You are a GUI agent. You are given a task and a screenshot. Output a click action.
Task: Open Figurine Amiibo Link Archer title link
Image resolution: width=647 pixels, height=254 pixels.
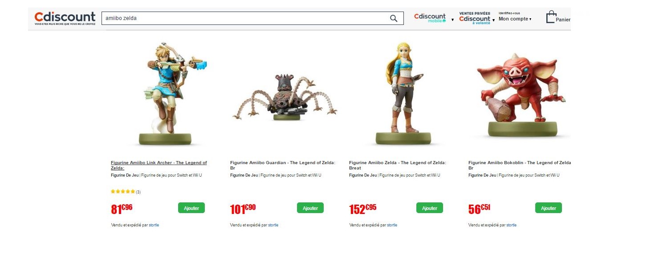tap(159, 165)
